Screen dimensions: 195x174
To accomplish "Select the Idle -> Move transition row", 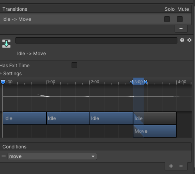I will 96,19.
